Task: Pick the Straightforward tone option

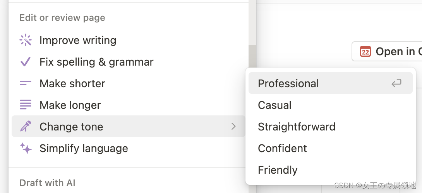Action: pos(297,127)
